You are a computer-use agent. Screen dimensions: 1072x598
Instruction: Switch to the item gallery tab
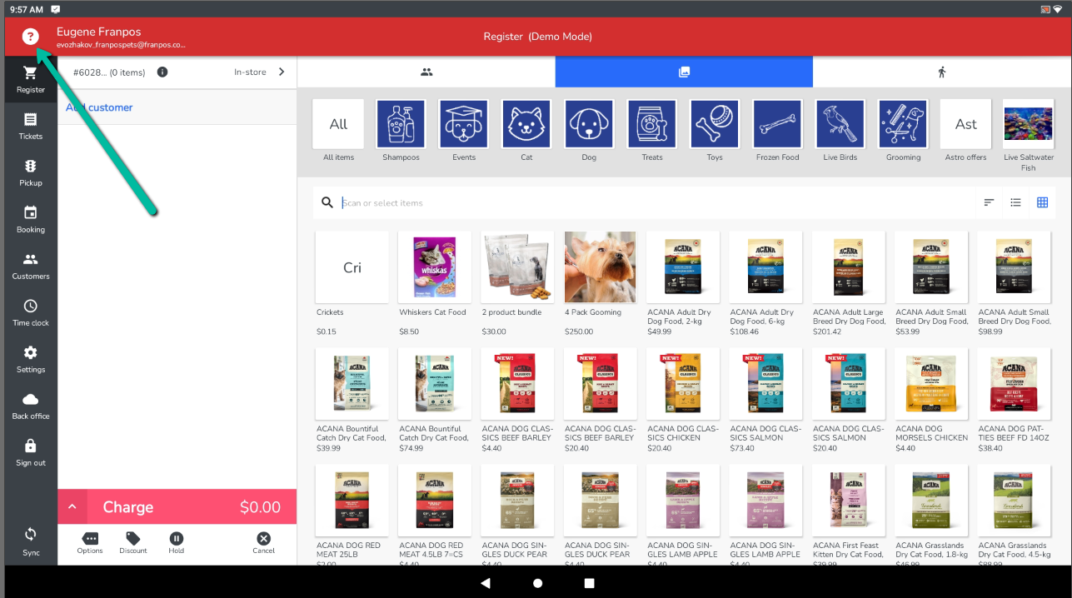pos(684,72)
